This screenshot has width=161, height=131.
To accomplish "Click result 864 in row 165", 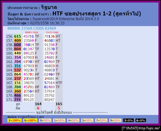I will tap(17, 74).
